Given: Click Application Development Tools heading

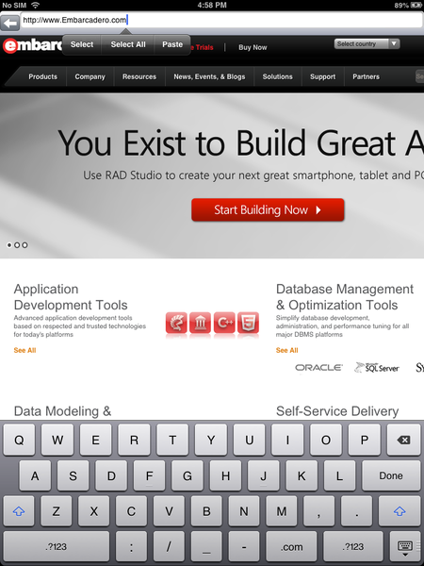Looking at the screenshot, I should 71,297.
